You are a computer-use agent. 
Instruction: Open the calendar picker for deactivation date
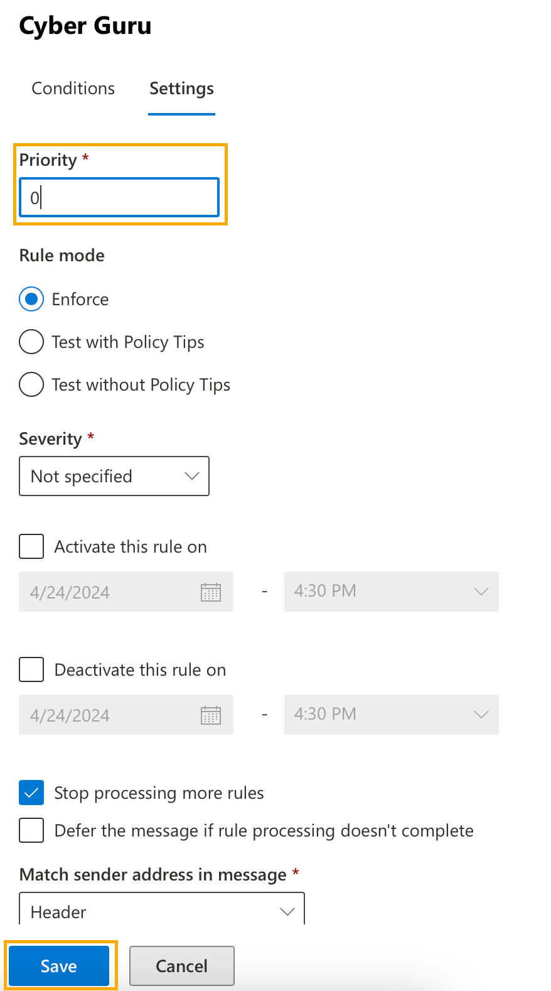point(211,715)
